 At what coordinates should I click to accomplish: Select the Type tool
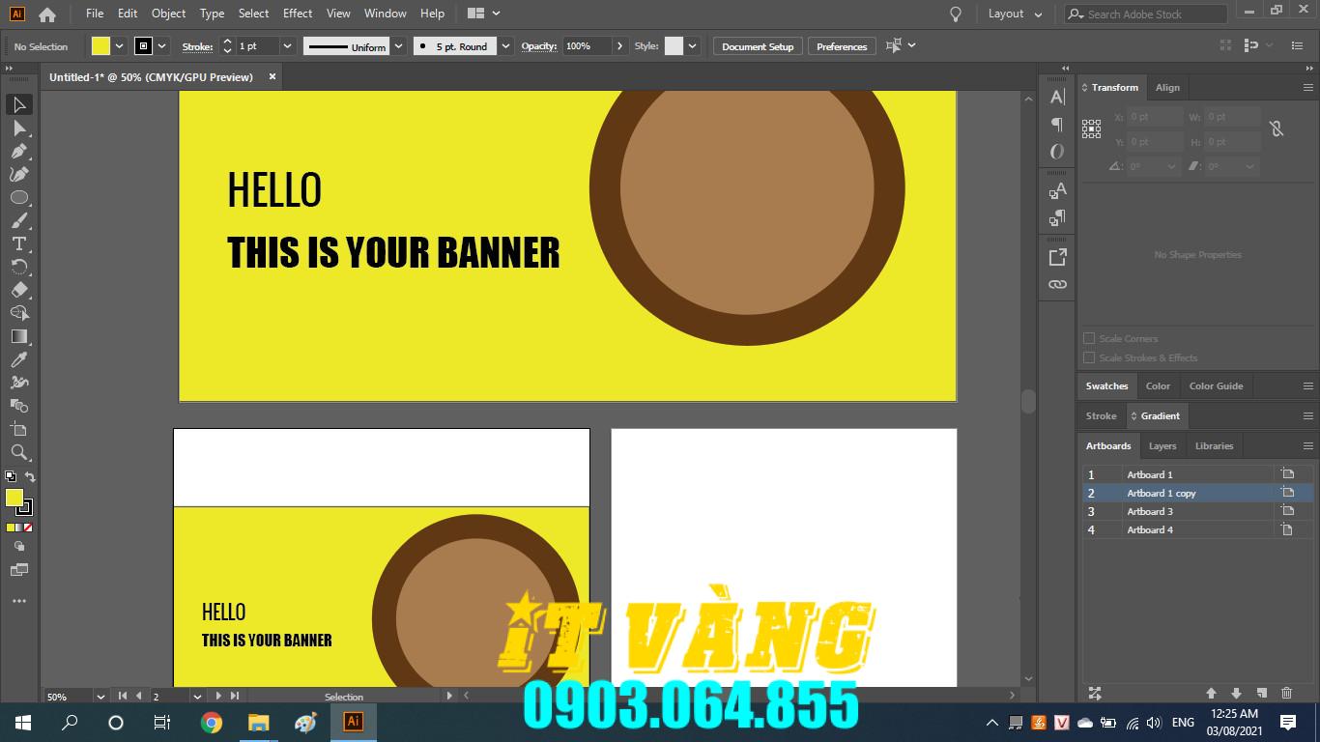click(19, 243)
